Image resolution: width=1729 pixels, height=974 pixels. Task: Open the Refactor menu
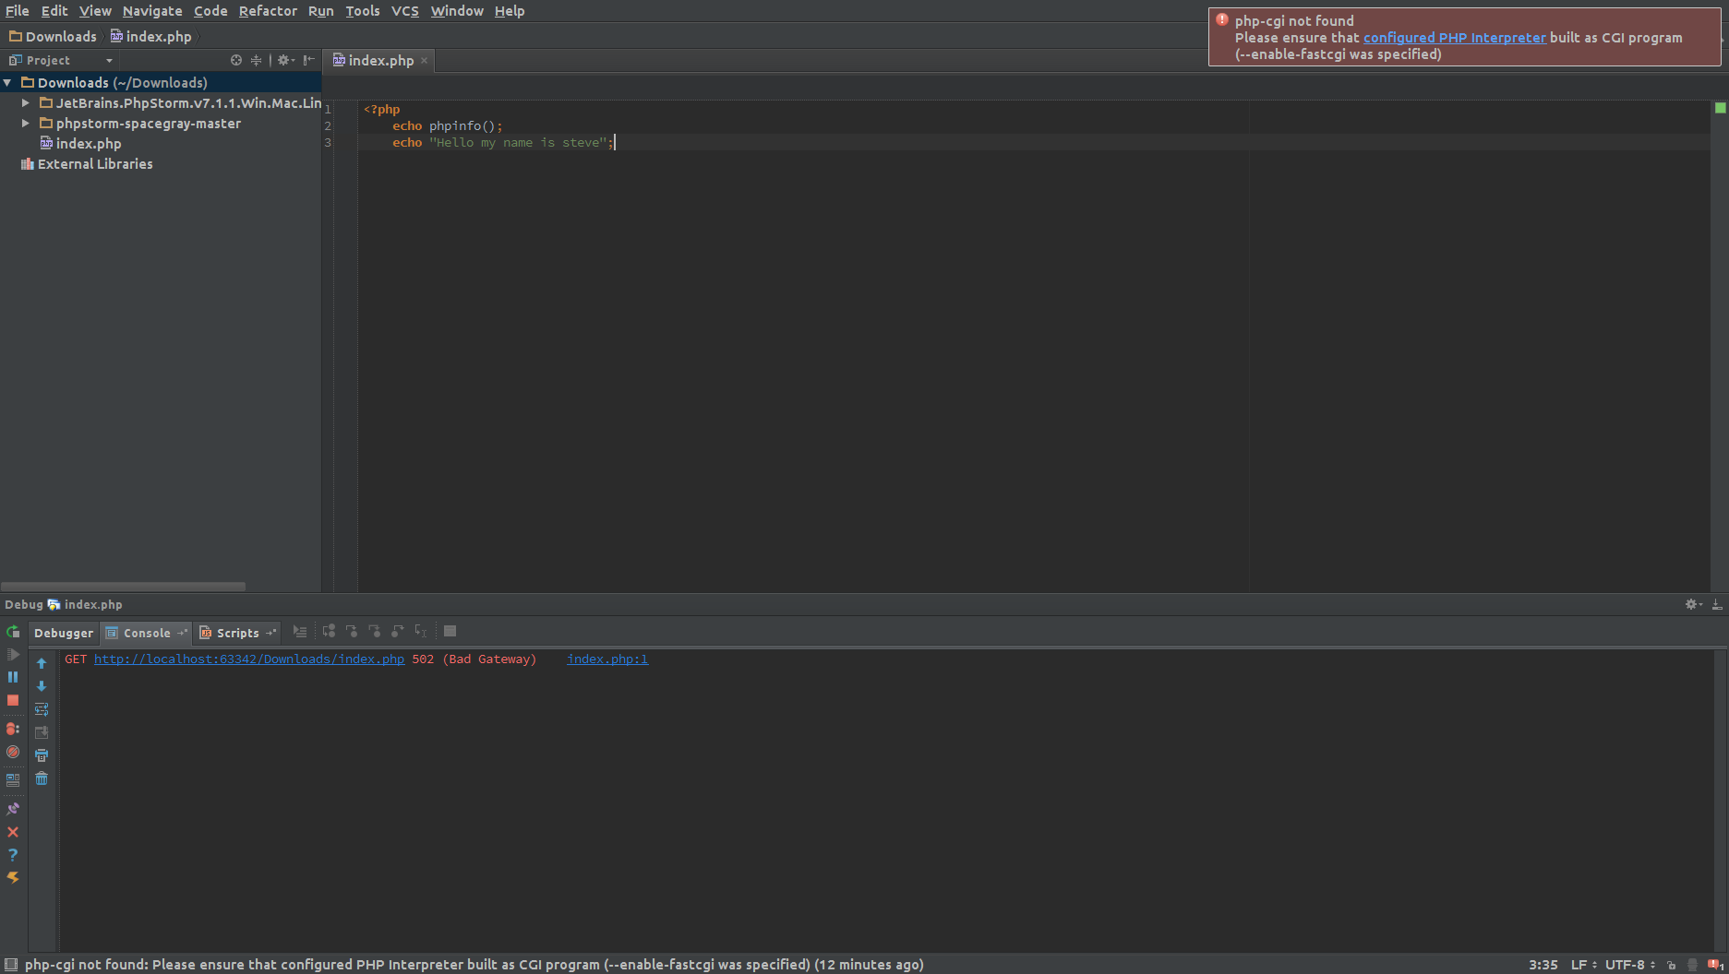(268, 11)
